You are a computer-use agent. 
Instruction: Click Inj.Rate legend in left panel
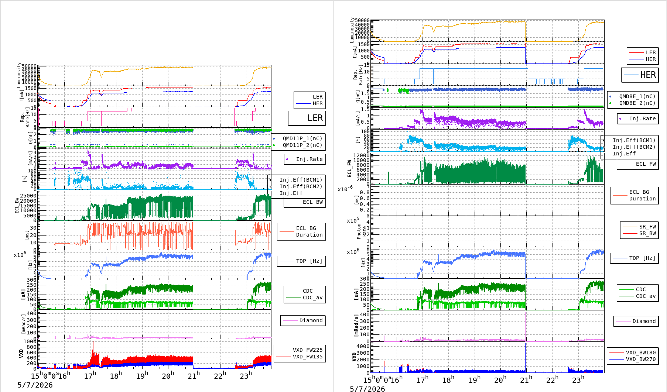click(x=309, y=159)
